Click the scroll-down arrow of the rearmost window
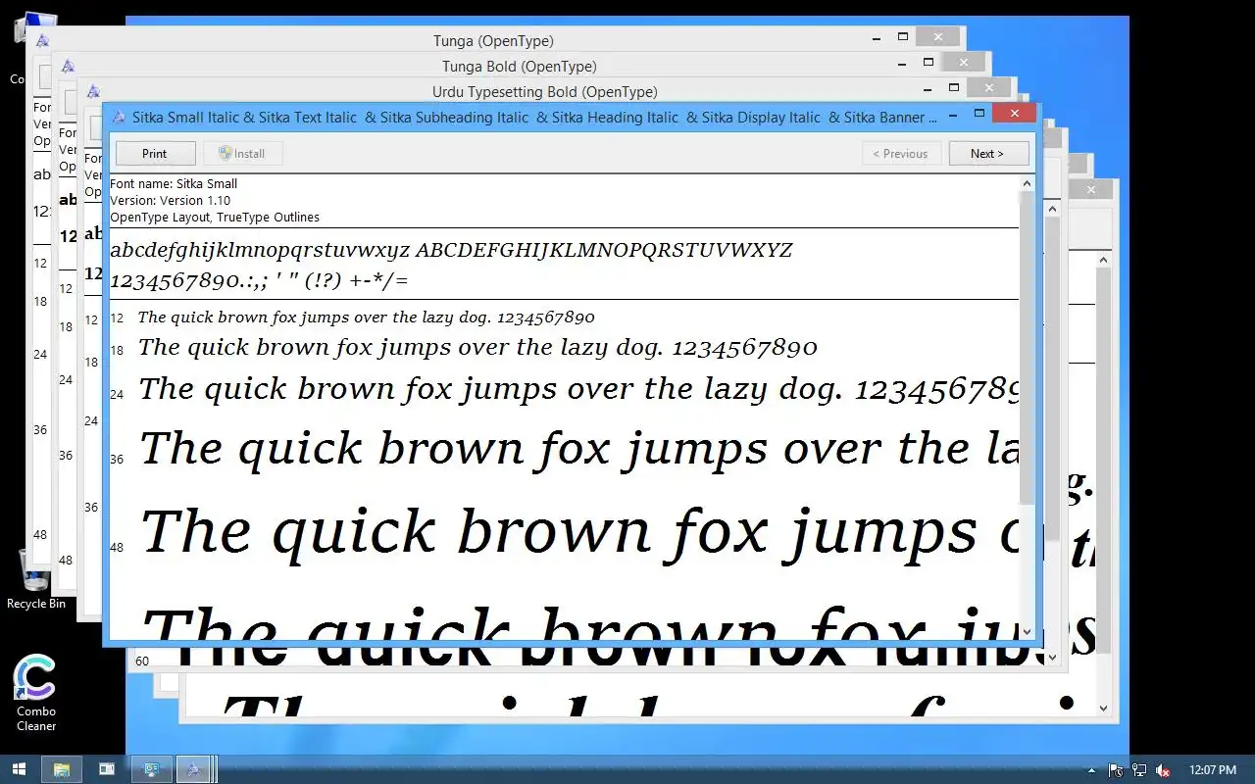Viewport: 1255px width, 784px height. [x=1103, y=708]
